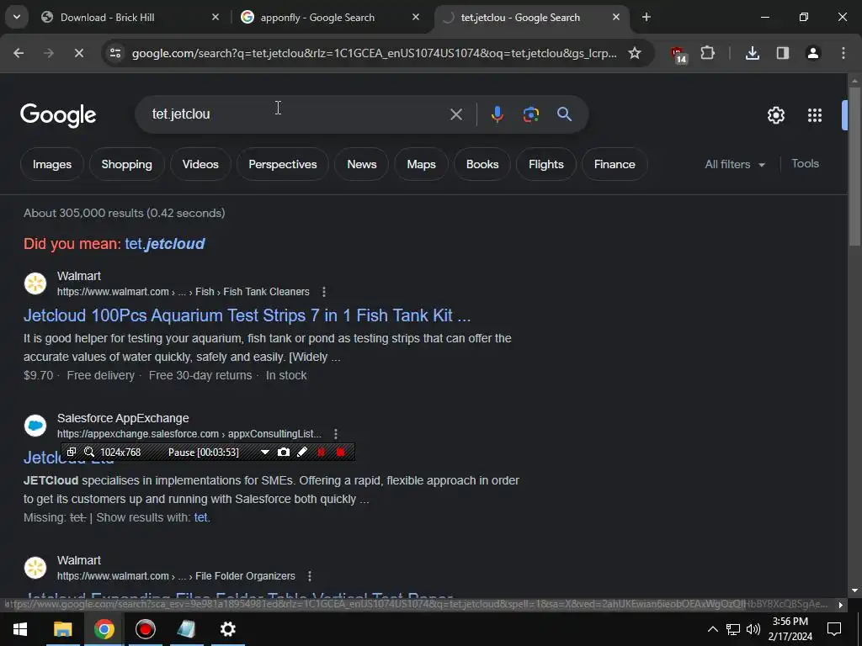
Task: Close the apponfly Google Search tab
Action: tap(416, 18)
